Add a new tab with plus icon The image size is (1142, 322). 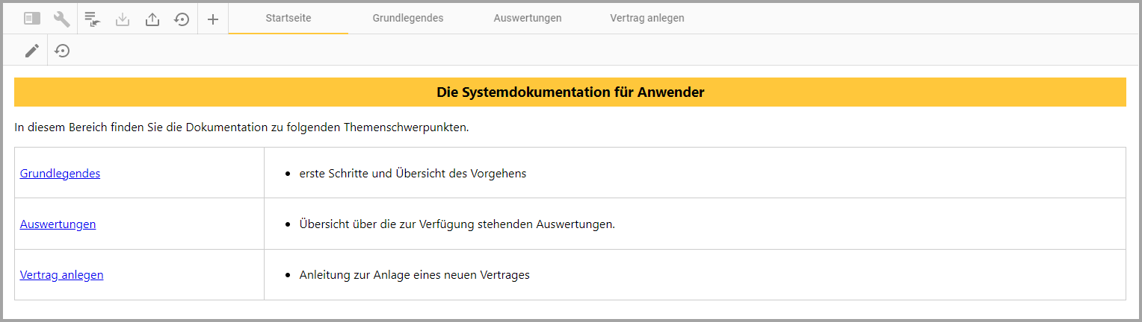213,19
